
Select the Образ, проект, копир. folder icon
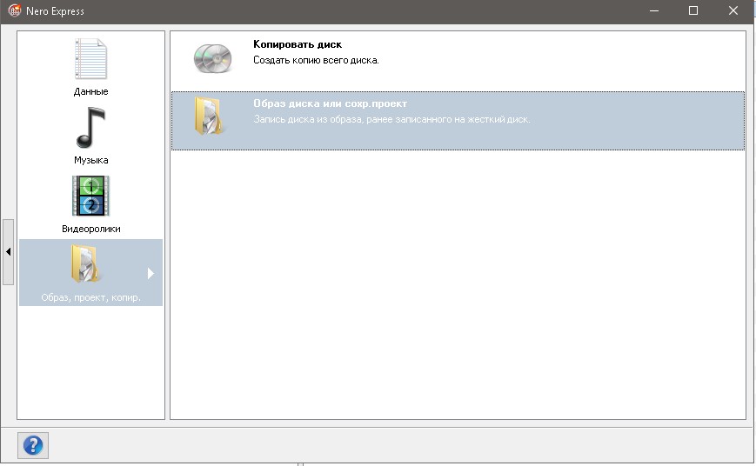coord(85,263)
